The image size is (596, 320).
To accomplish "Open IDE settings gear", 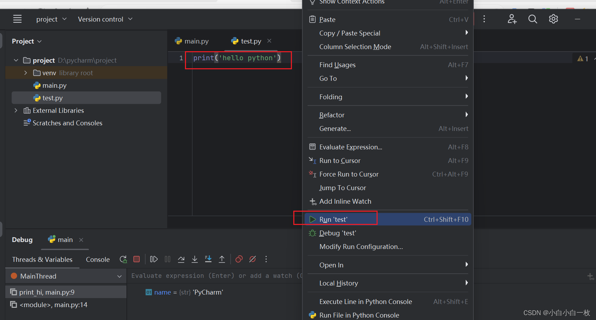I will pyautogui.click(x=554, y=19).
